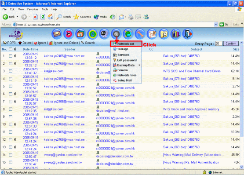The image size is (244, 175).
Task: Click the browser Home icon
Action: [50, 17]
